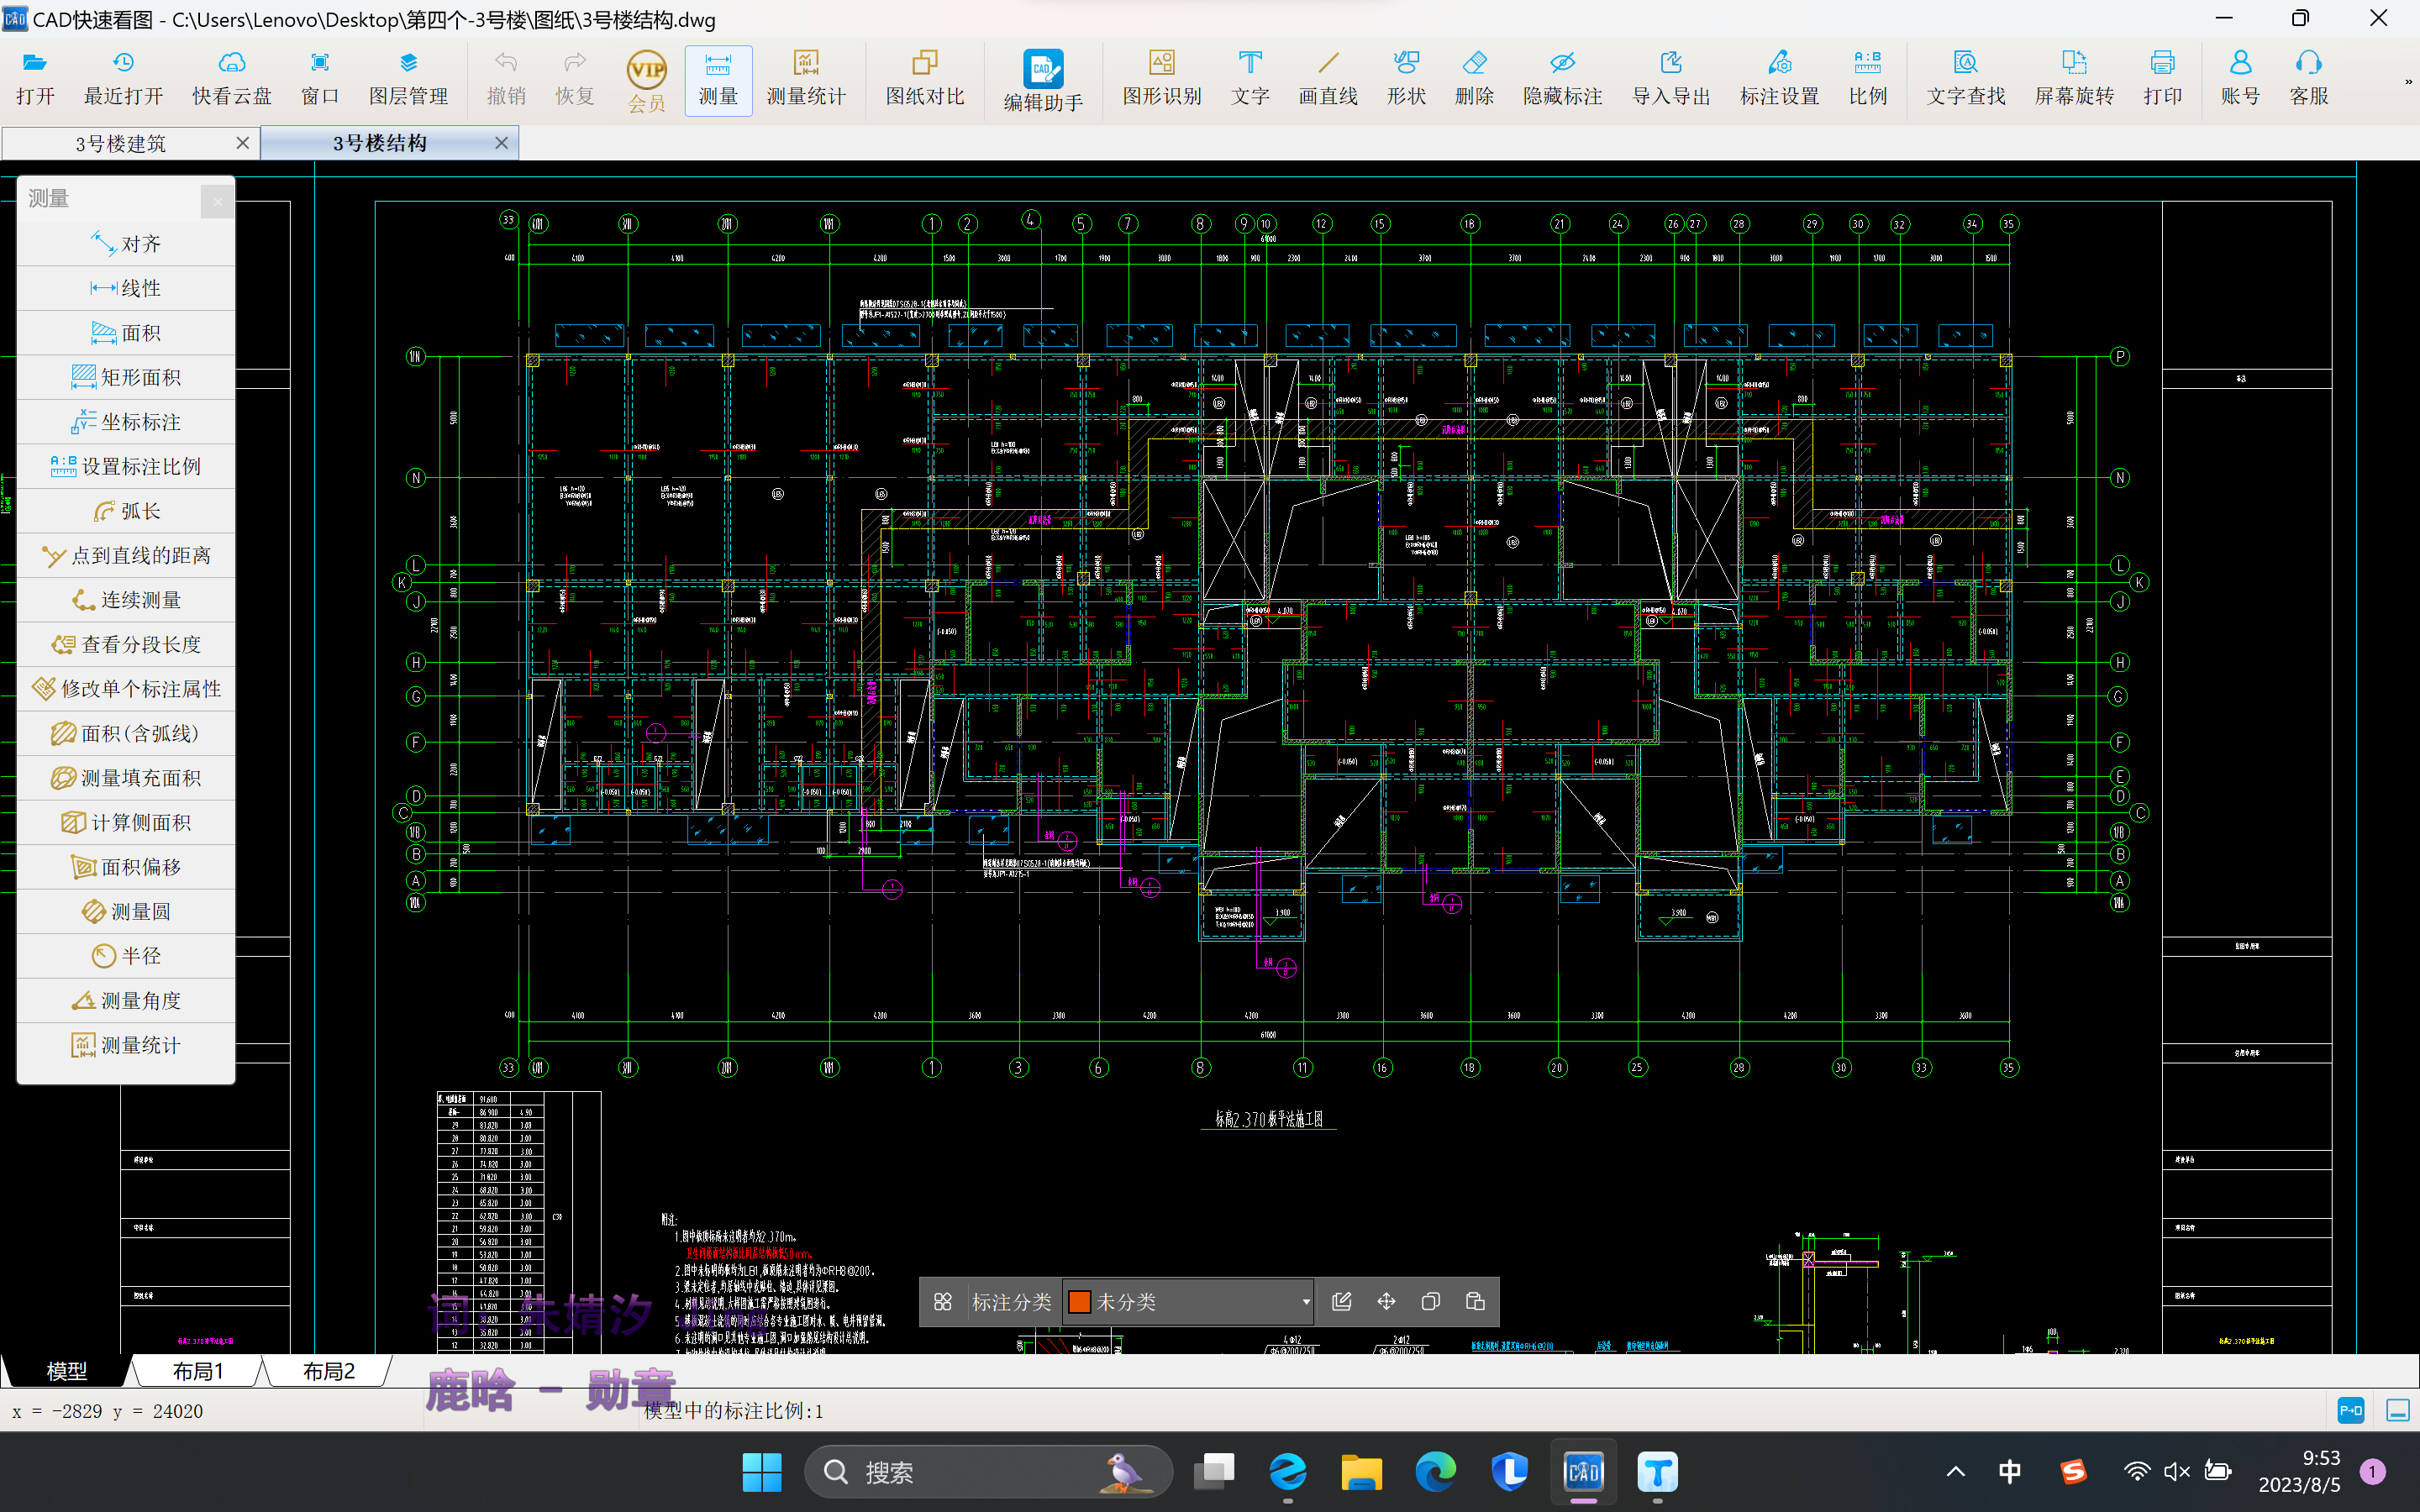
Task: Open the 形状 shapes tool
Action: point(1406,79)
